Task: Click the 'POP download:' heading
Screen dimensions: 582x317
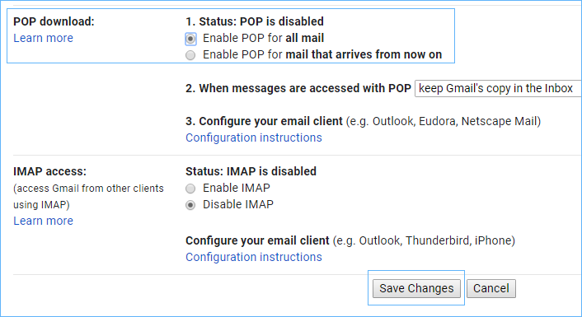Action: pyautogui.click(x=54, y=21)
